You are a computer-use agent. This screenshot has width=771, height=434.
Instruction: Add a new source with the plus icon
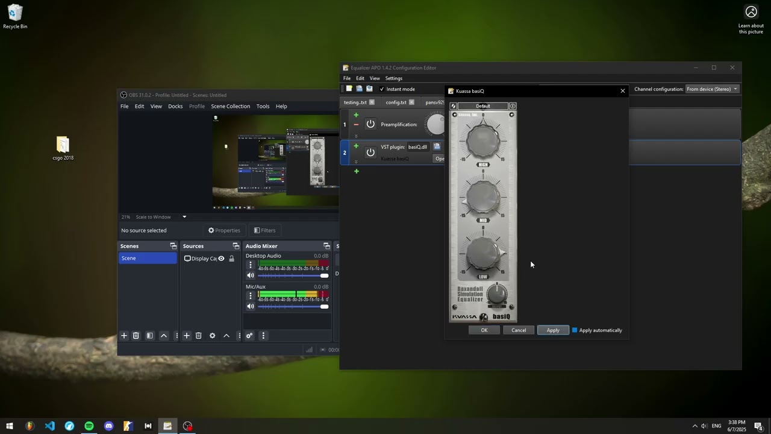187,336
